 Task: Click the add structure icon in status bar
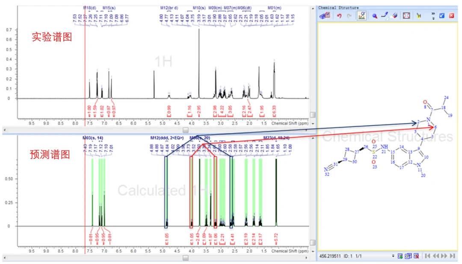[x=400, y=256]
